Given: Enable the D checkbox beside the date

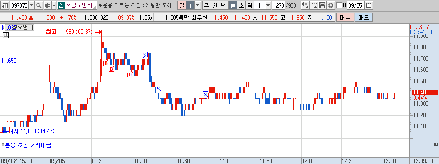Looking at the screenshot, I should [339, 5].
